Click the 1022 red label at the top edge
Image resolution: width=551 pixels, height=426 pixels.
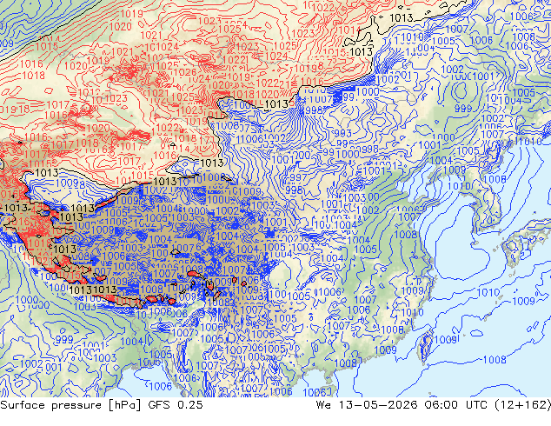click(x=323, y=7)
